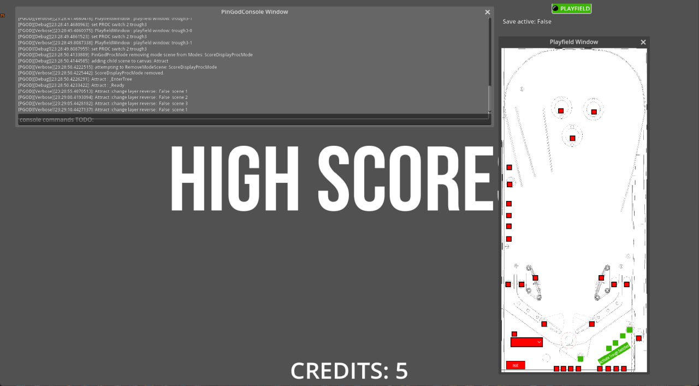Activate the right flipper red switch
This screenshot has width=699, height=386.
[591, 324]
